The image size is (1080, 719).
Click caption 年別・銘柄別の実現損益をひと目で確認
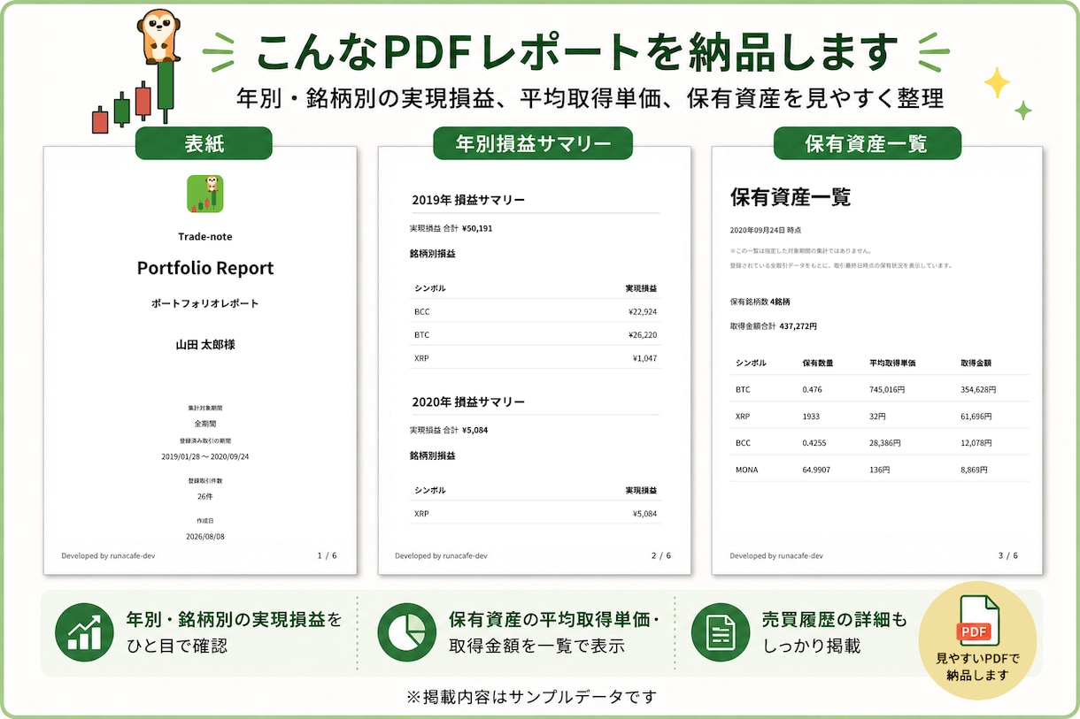(234, 632)
